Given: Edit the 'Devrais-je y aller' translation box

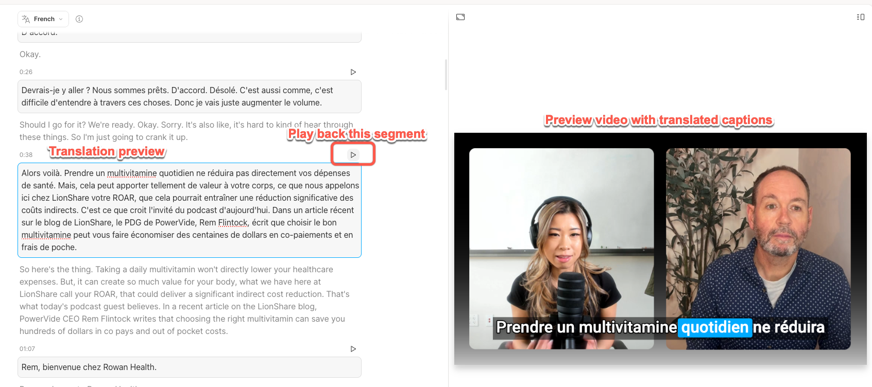Looking at the screenshot, I should tap(190, 96).
